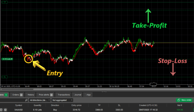Click the panel collapse handle dots above tabs

(104, 92)
